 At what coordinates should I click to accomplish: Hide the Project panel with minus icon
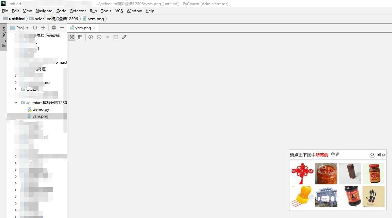[62, 28]
